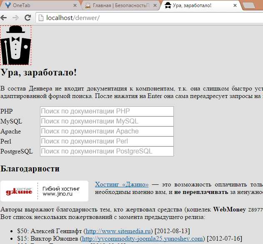Click the Благодарности heading
This screenshot has height=244, width=263.
click(x=30, y=169)
